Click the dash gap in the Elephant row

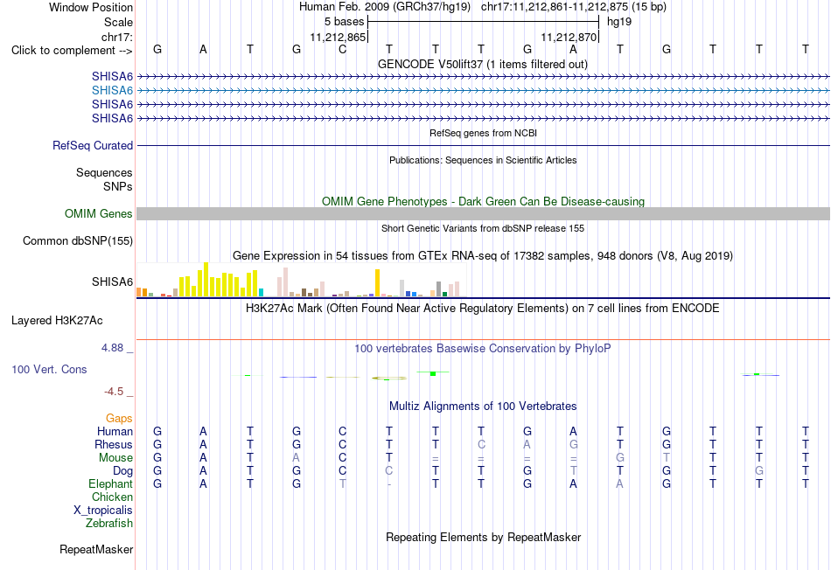point(389,483)
